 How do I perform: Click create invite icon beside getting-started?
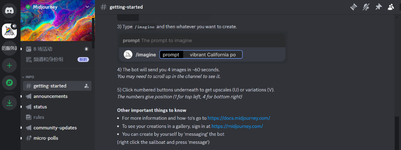click(87, 86)
